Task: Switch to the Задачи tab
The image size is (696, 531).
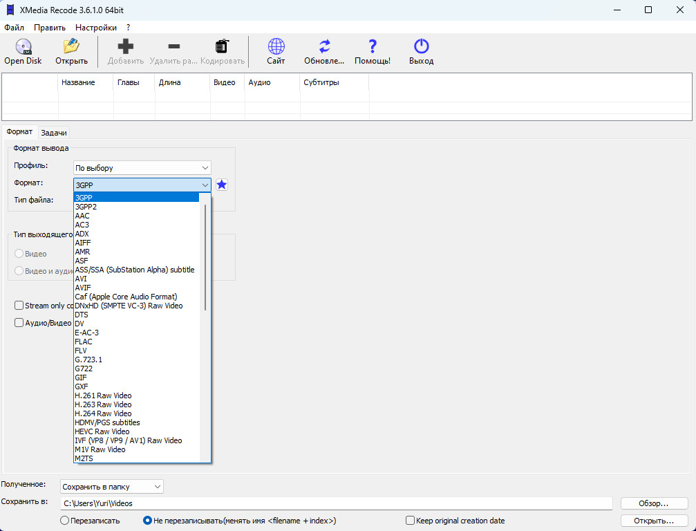Action: (54, 133)
